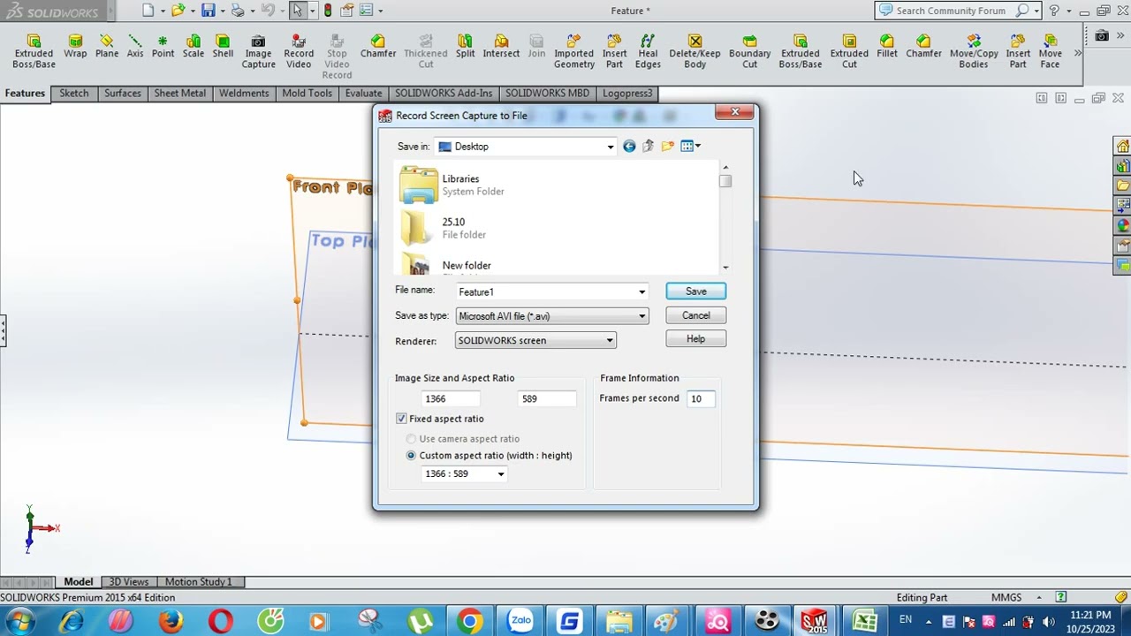
Task: Switch to the Mold Tools tab
Action: click(x=307, y=93)
